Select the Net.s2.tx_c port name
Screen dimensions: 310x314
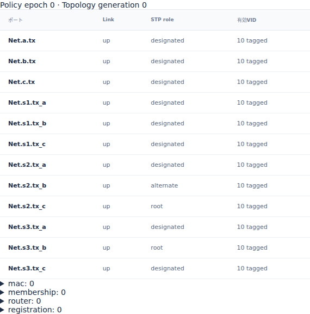[27, 206]
